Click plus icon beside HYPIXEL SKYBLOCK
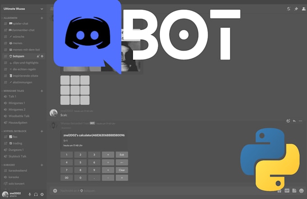The width and height of the screenshot is (307, 199). pyautogui.click(x=42, y=131)
